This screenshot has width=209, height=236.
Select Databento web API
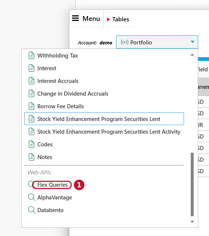coord(50,210)
